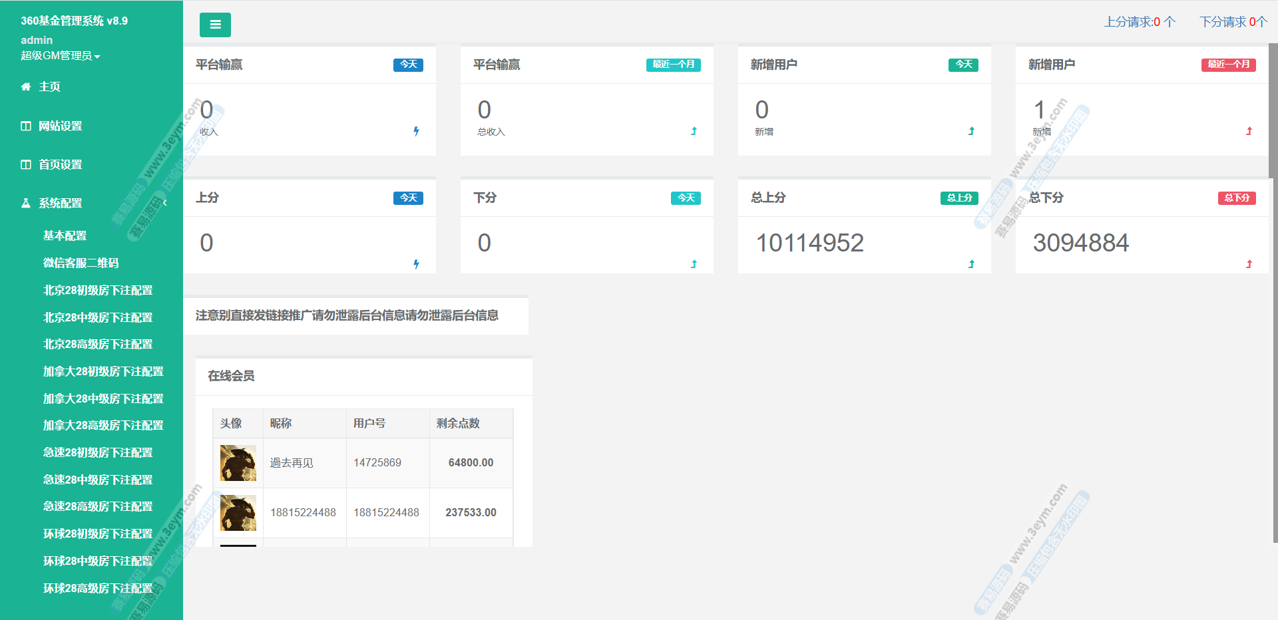Click the lightning bolt icon in 平台输赢 today card

(x=416, y=131)
